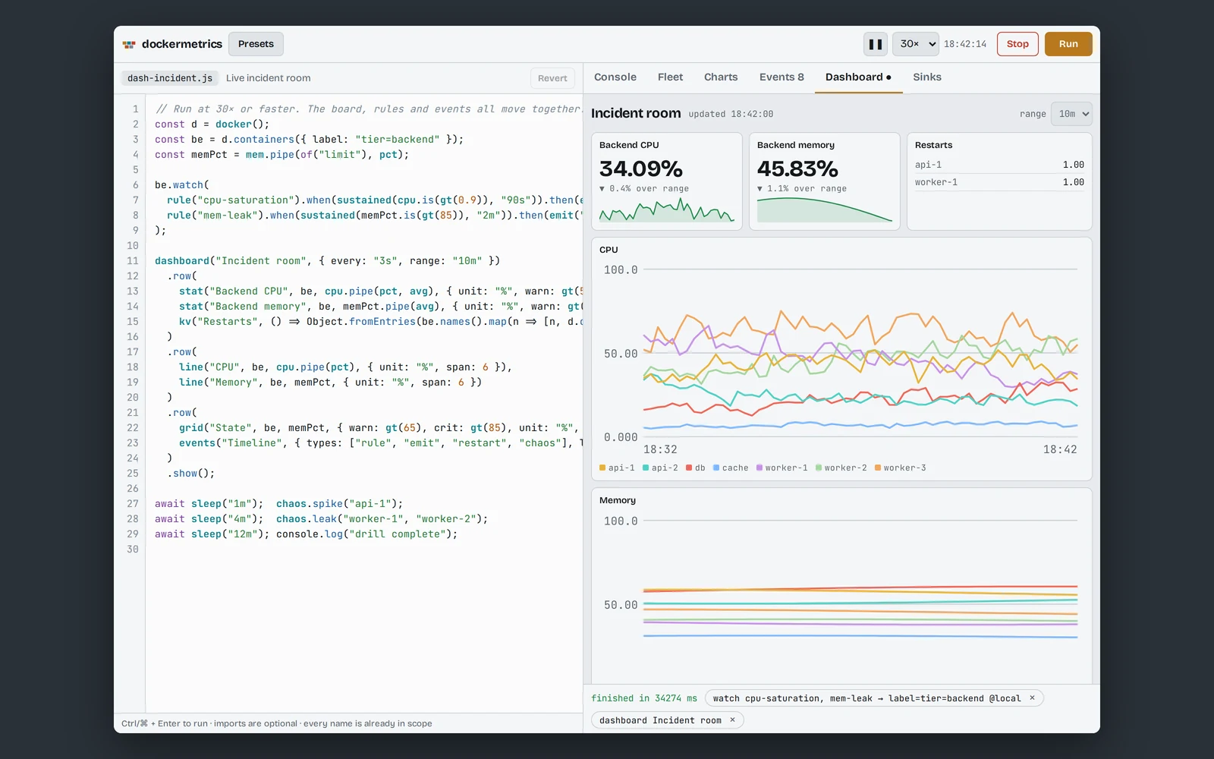Click the worker-1 row in Restarts
The height and width of the screenshot is (759, 1214).
(x=999, y=182)
